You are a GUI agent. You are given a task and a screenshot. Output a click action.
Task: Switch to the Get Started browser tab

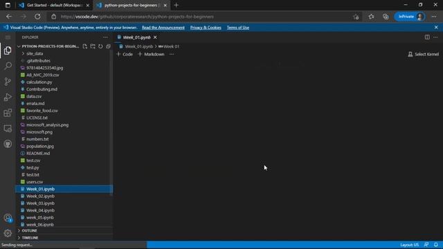click(54, 5)
